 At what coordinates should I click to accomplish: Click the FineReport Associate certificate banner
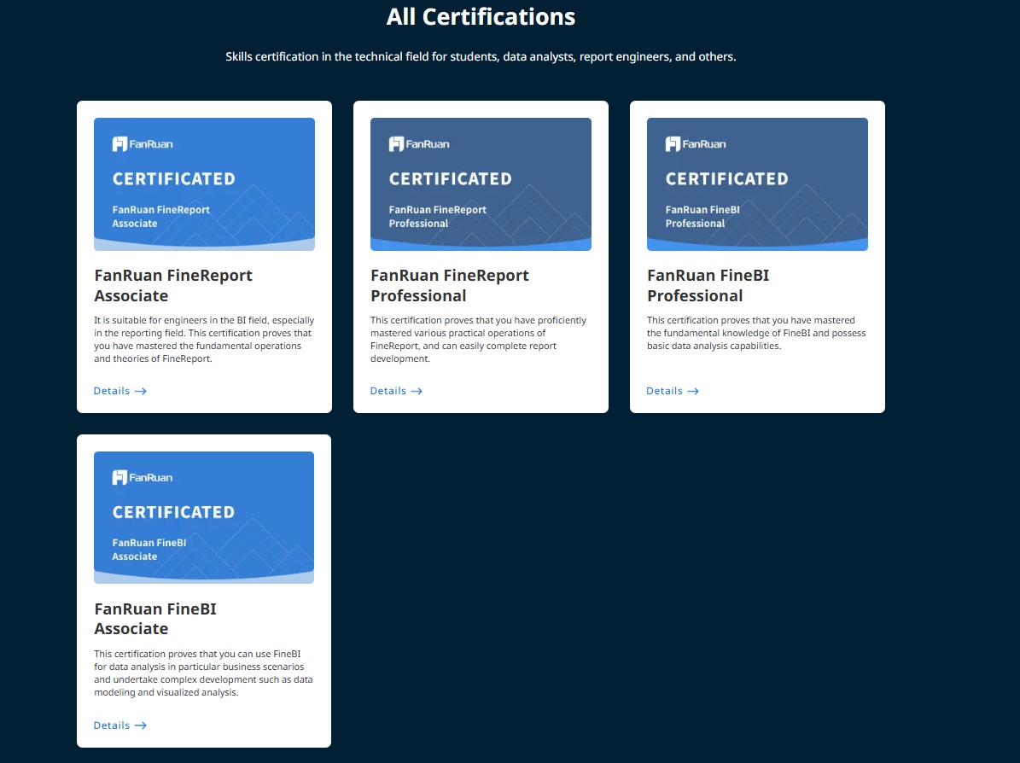click(204, 184)
